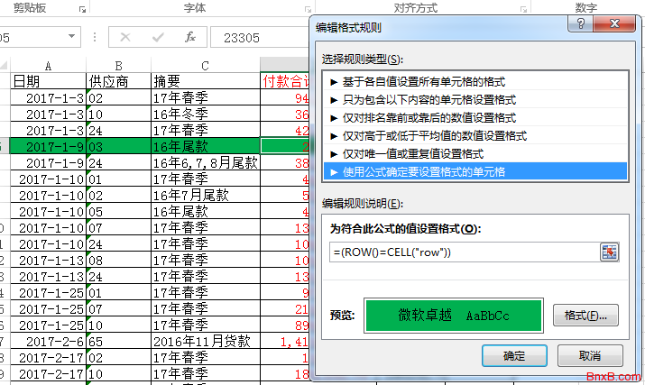Click the dialog help question mark button
Viewport: 645px width, 385px height.
(582, 24)
